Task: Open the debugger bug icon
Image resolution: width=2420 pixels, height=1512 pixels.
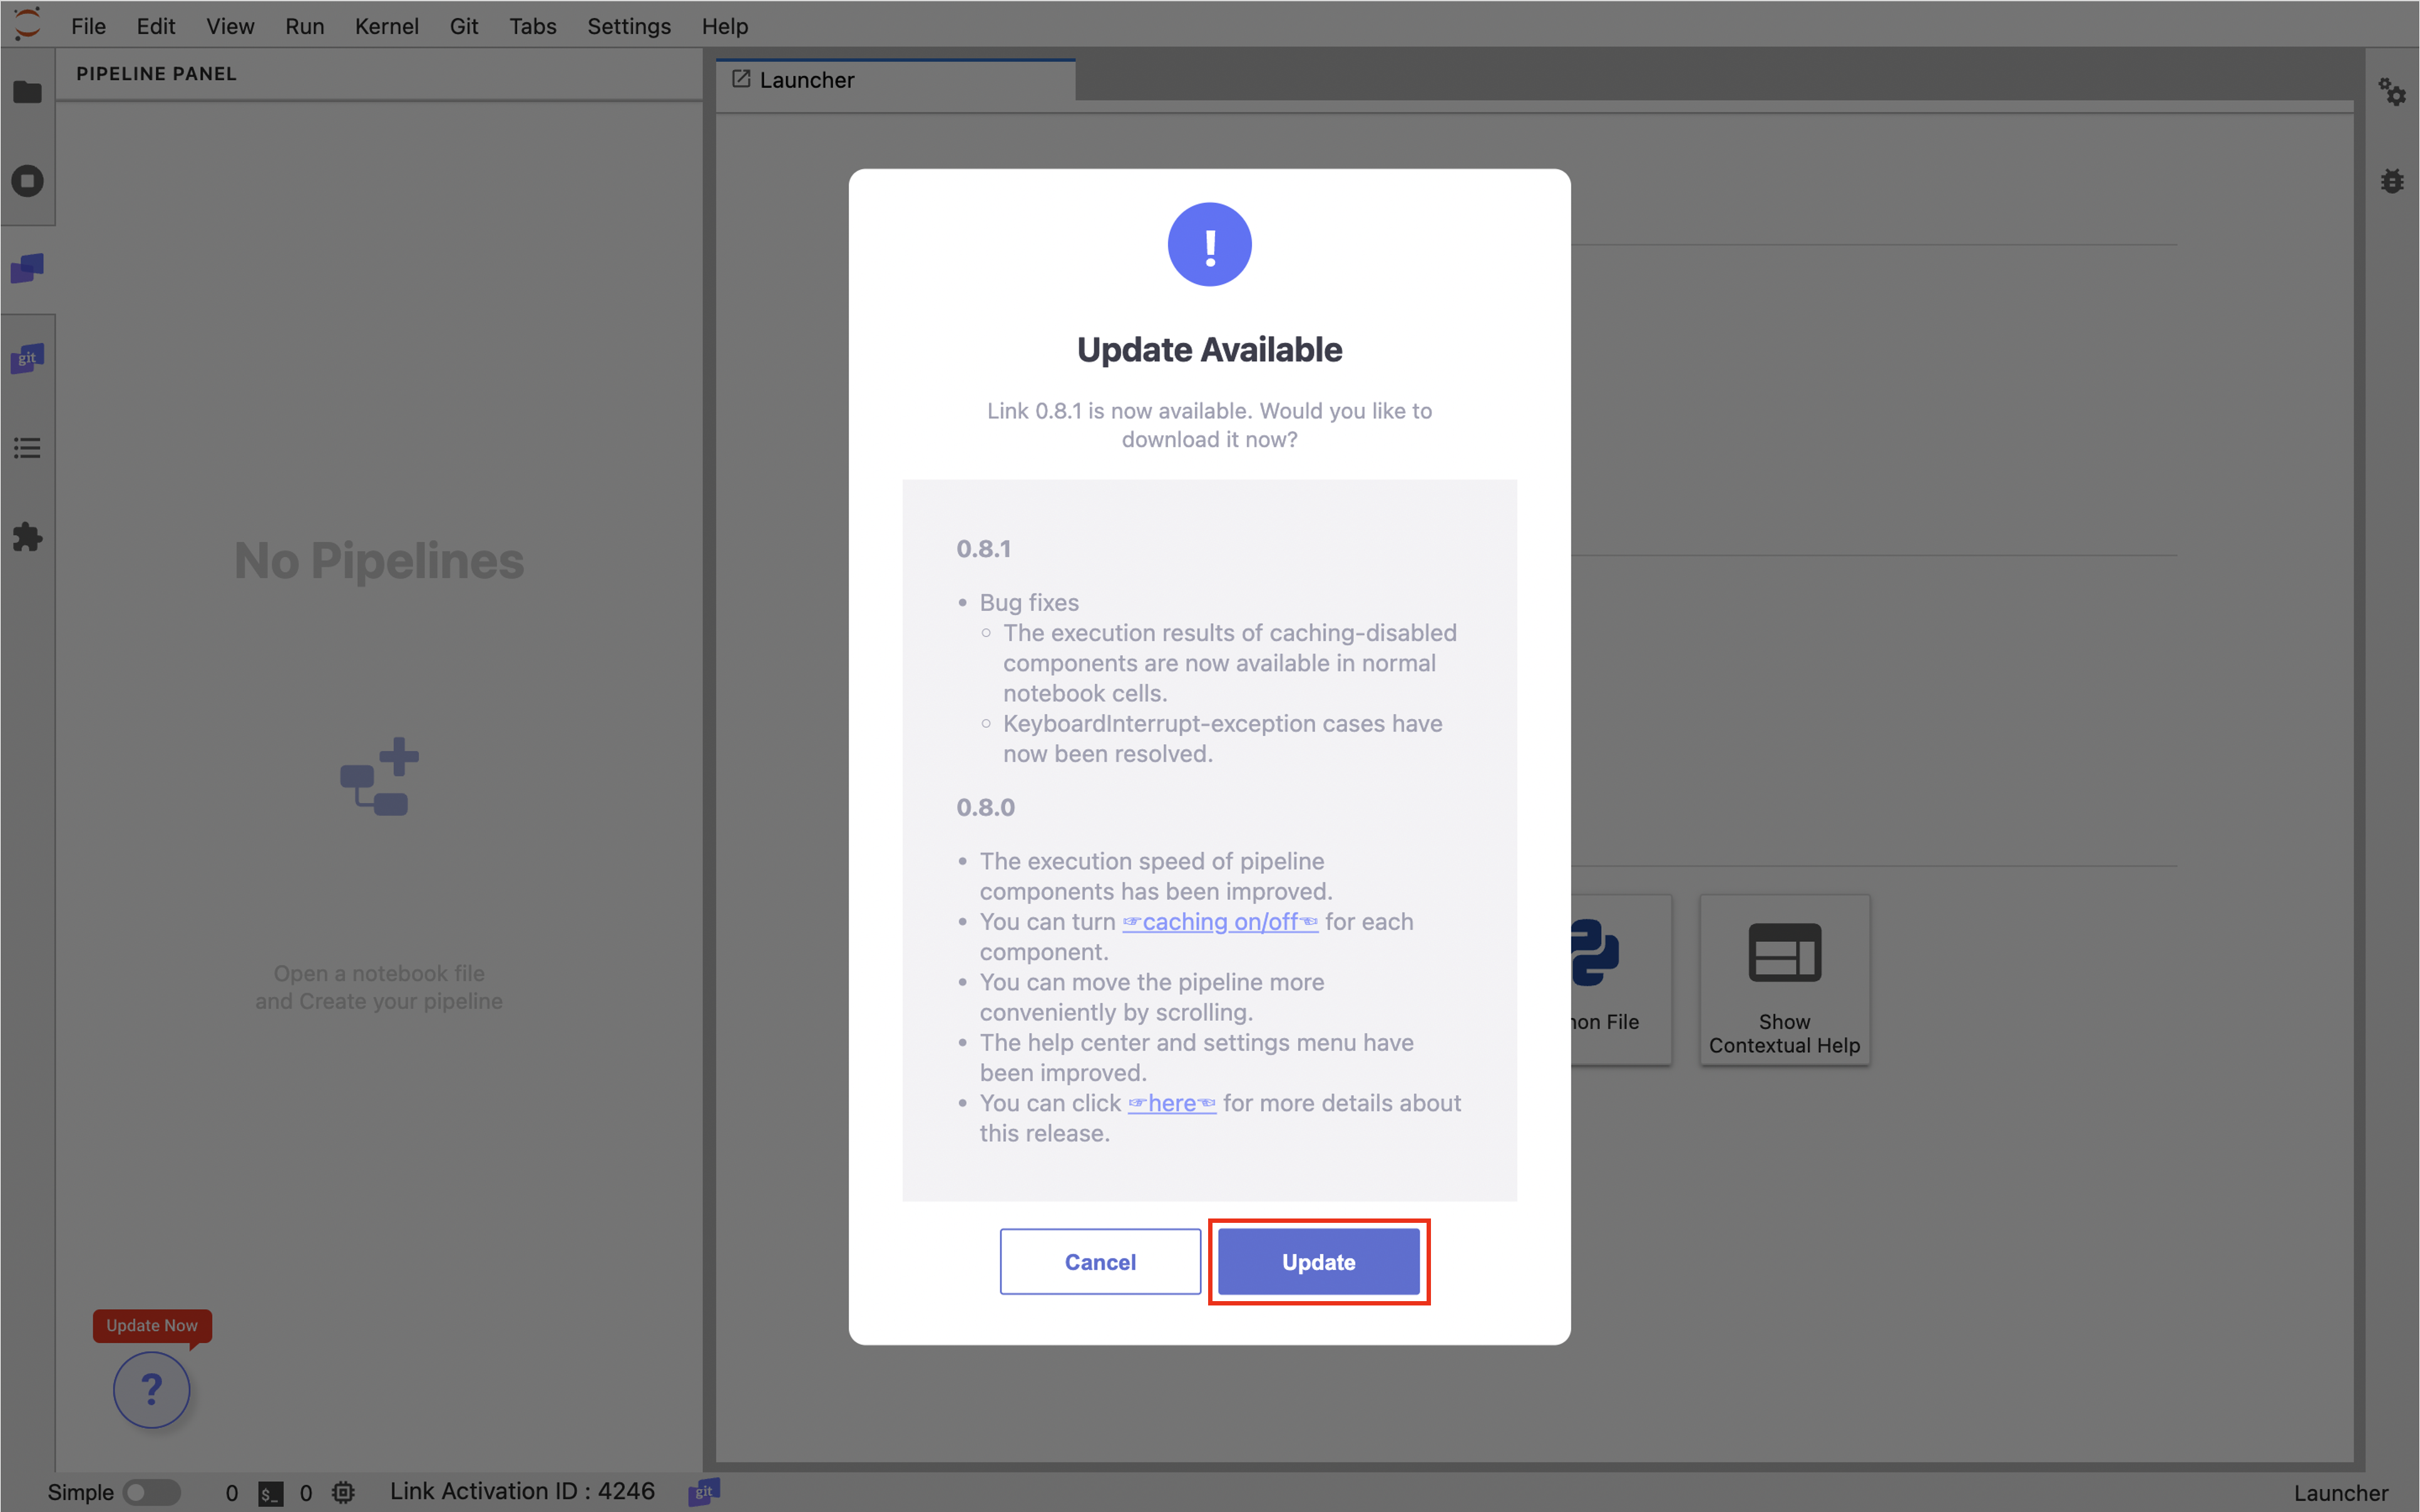Action: (2391, 181)
